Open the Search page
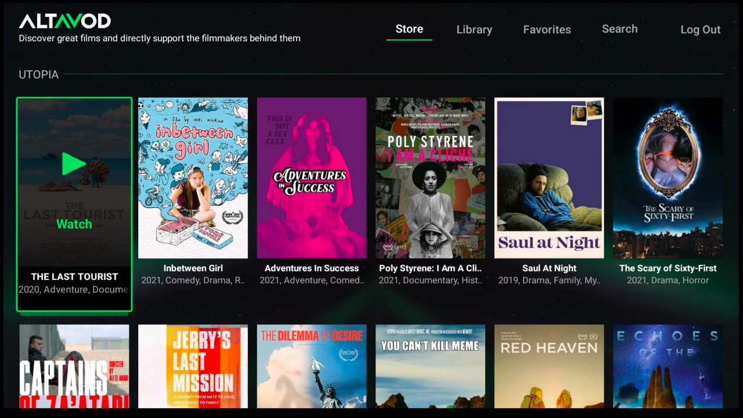 pyautogui.click(x=619, y=28)
